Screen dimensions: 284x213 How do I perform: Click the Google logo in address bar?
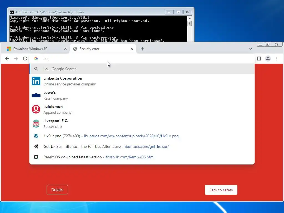tap(36, 59)
